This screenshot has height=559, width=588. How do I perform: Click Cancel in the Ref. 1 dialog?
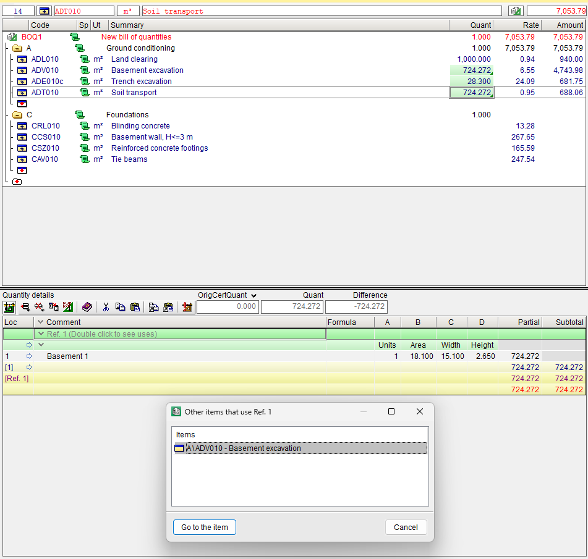coord(406,527)
